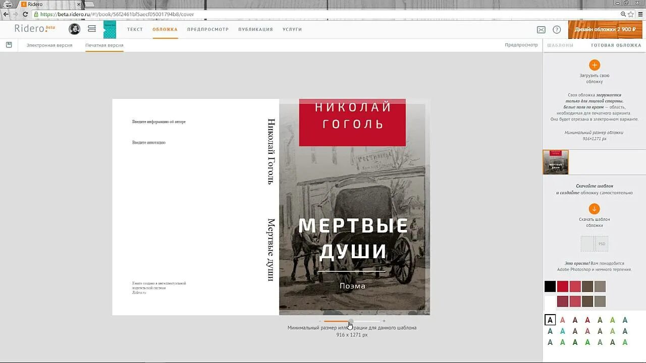This screenshot has width=646, height=363.
Task: Pick the bright red swatch in top row
Action: point(563,286)
